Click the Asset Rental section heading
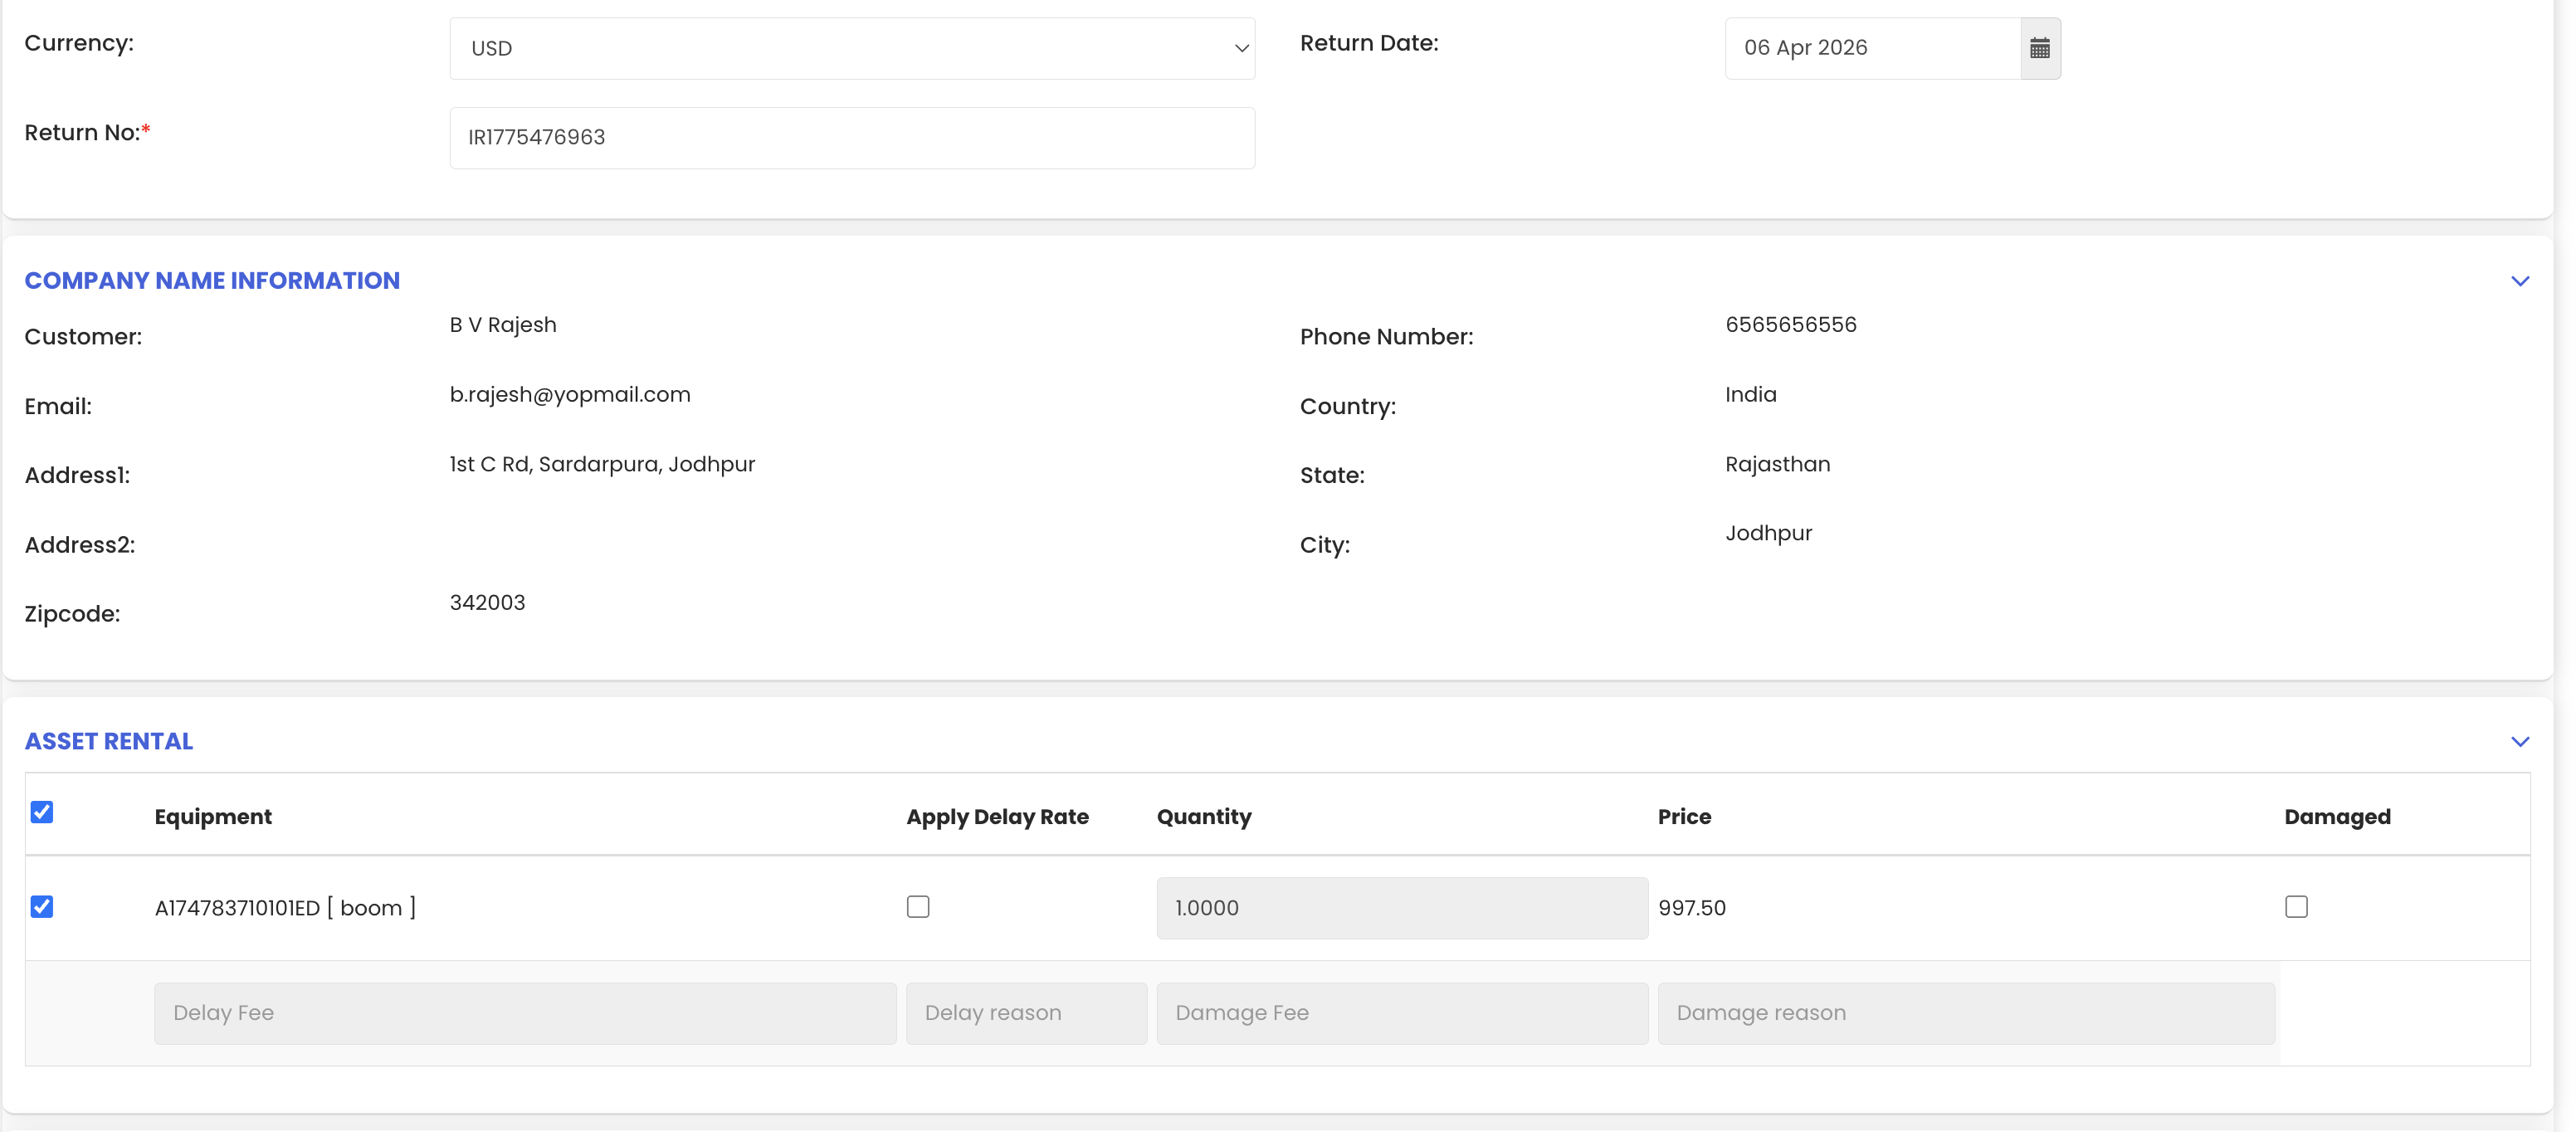Viewport: 2576px width, 1132px height. [x=109, y=741]
